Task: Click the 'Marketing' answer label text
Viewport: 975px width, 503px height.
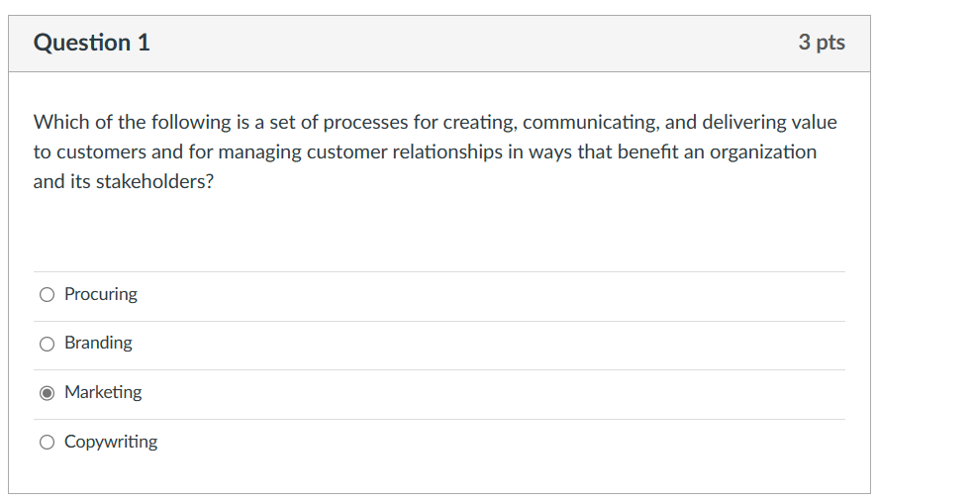Action: click(103, 392)
